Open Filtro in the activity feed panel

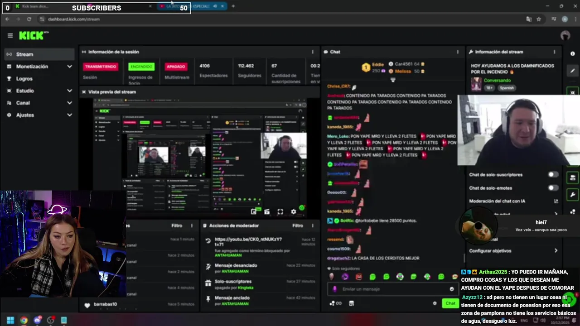point(177,225)
